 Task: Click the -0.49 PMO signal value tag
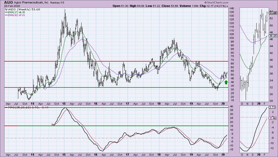pos(273,118)
